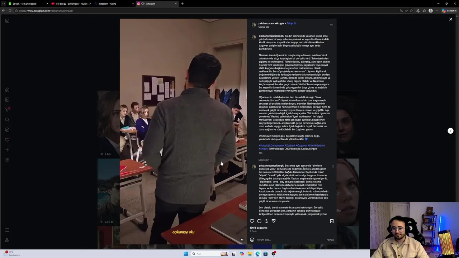Close the Kick Dashboard tab
This screenshot has width=459, height=258.
47,4
